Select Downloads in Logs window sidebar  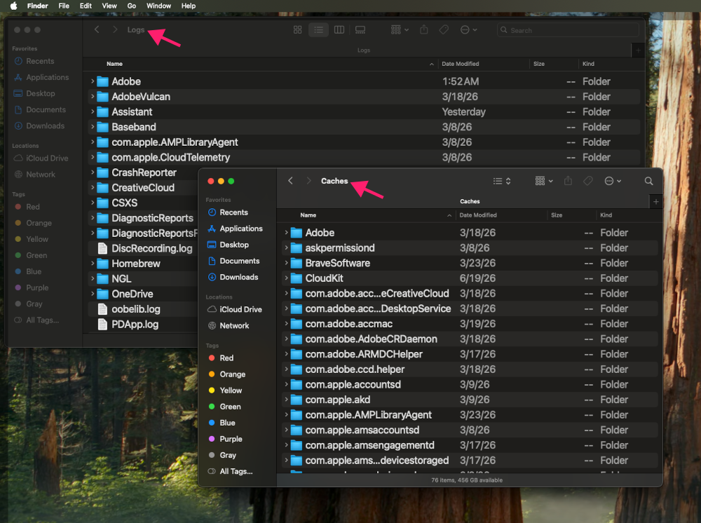pyautogui.click(x=45, y=126)
